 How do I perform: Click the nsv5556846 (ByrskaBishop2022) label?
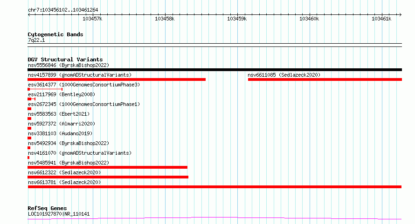(x=69, y=65)
